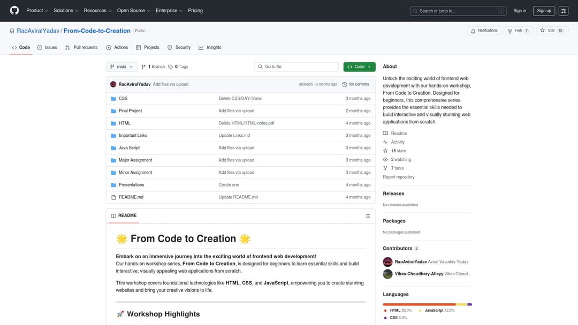Click the Final Project folder icon
The width and height of the screenshot is (578, 325).
point(113,111)
